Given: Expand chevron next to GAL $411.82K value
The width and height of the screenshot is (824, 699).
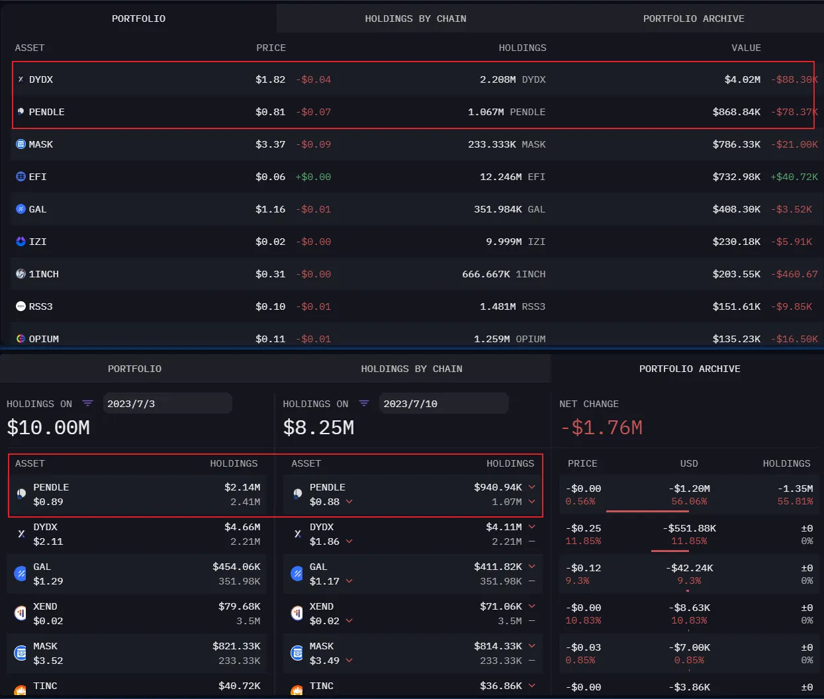Looking at the screenshot, I should (x=531, y=567).
